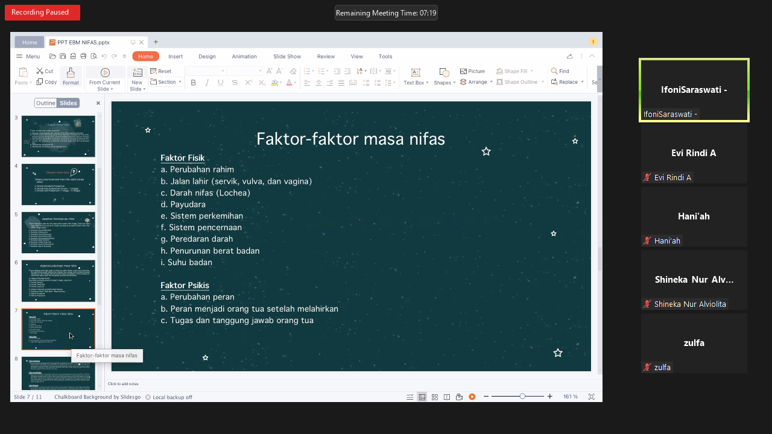The width and height of the screenshot is (772, 434).
Task: Toggle Bold formatting
Action: 194,83
